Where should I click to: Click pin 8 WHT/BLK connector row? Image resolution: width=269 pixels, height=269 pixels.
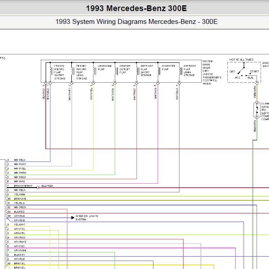coord(16,190)
